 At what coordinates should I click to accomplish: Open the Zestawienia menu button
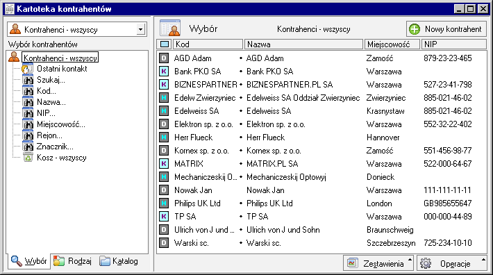click(378, 263)
